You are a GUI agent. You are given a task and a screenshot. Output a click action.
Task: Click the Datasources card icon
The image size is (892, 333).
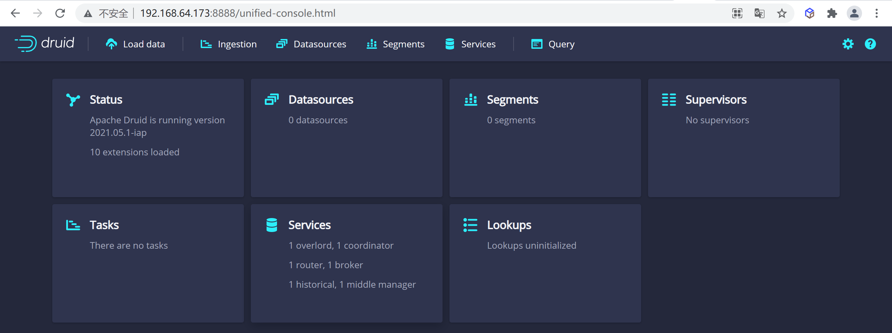pos(272,100)
